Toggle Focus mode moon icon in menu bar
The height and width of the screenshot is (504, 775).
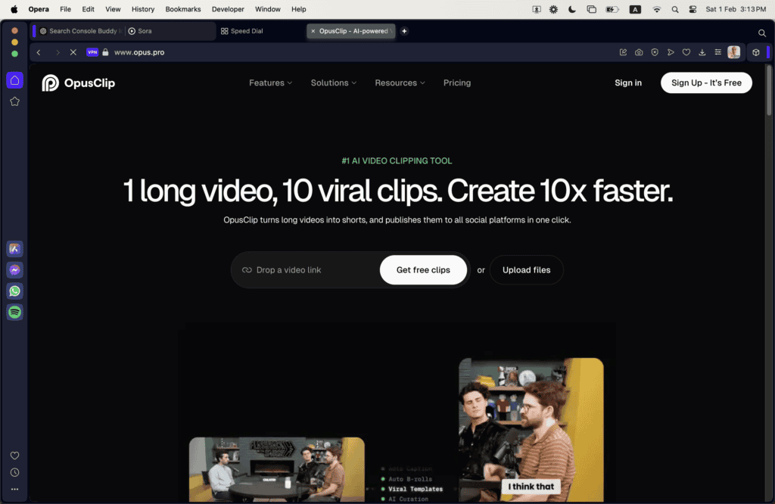click(572, 9)
